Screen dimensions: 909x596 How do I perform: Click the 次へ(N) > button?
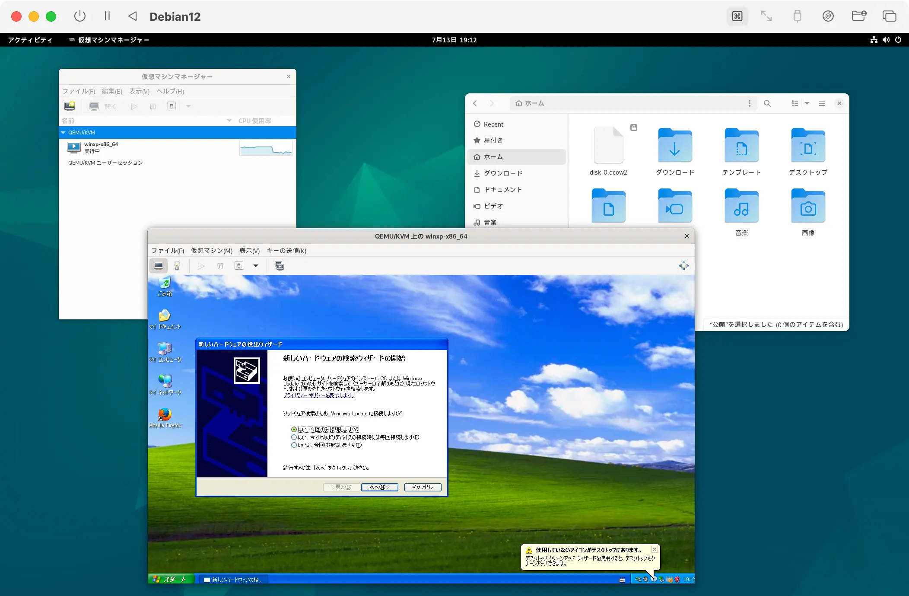click(x=379, y=487)
